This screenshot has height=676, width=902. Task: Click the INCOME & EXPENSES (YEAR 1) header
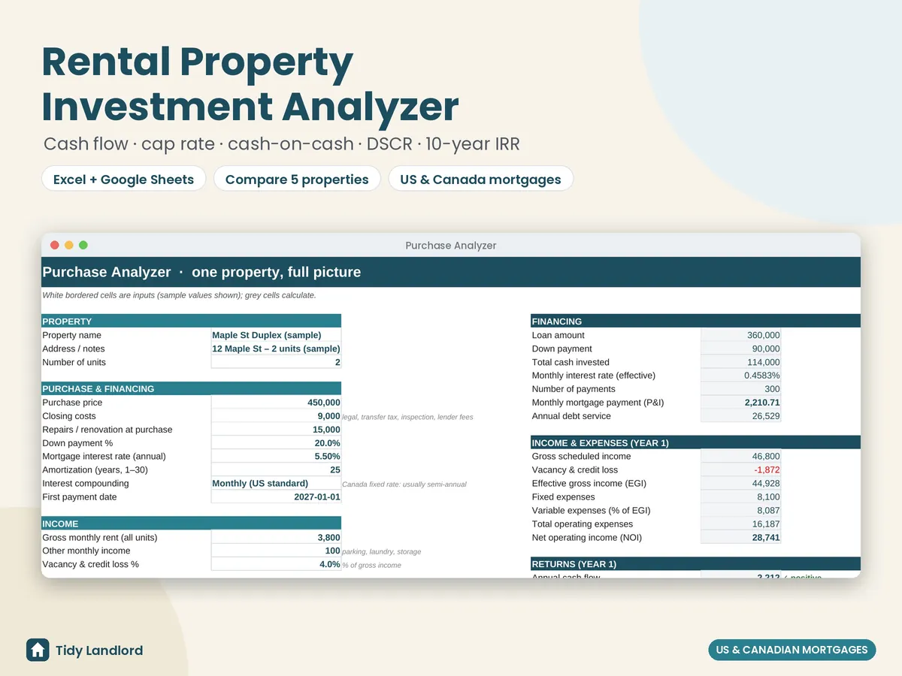(x=695, y=442)
